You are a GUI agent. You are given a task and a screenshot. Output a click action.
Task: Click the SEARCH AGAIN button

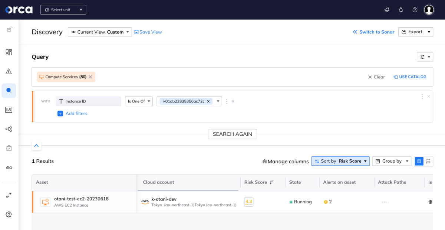click(233, 134)
